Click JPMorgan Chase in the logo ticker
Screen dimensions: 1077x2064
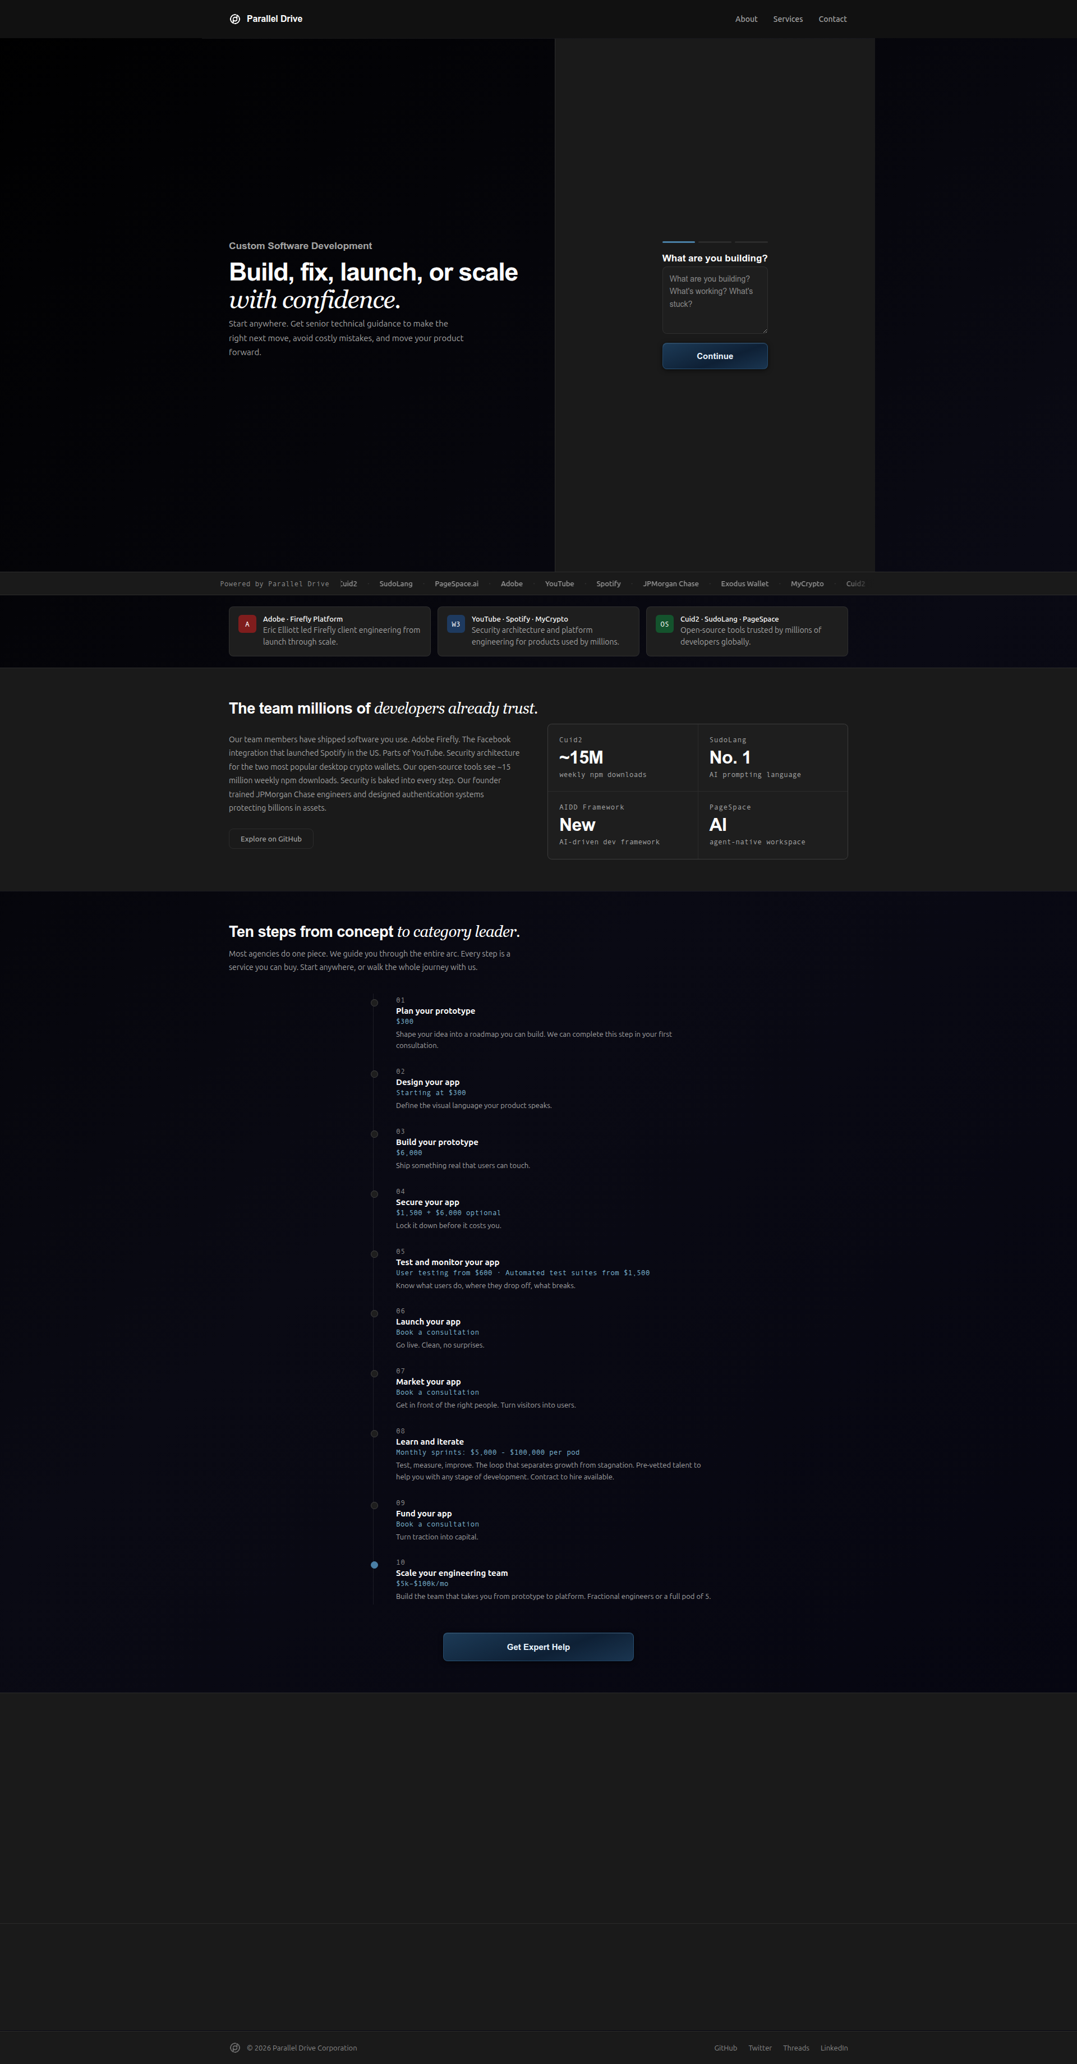click(671, 583)
